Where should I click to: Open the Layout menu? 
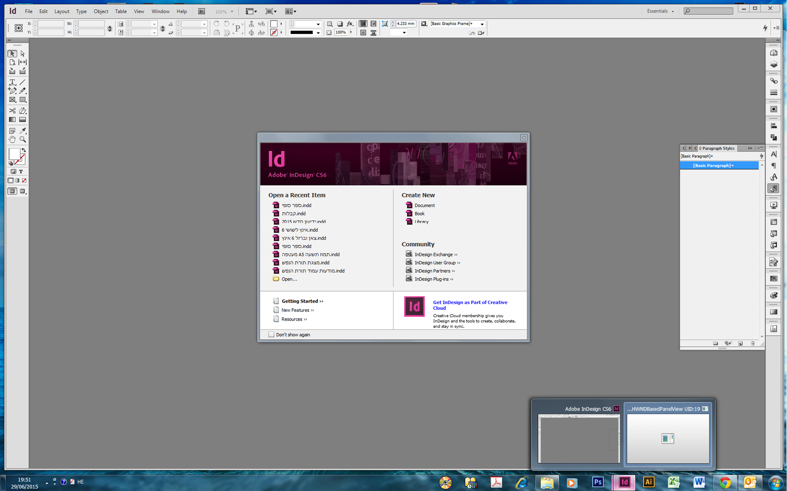coord(62,11)
